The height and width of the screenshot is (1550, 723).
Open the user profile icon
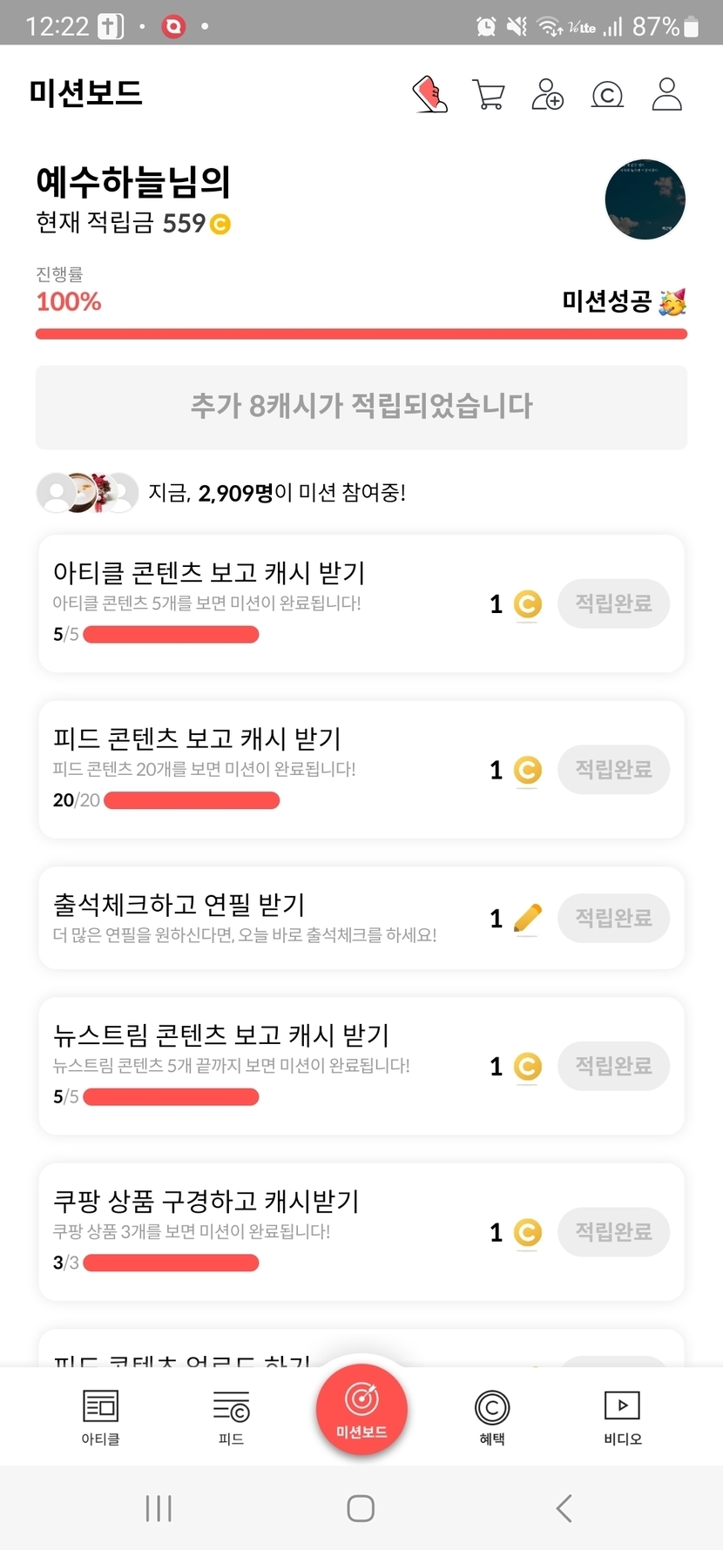(666, 94)
